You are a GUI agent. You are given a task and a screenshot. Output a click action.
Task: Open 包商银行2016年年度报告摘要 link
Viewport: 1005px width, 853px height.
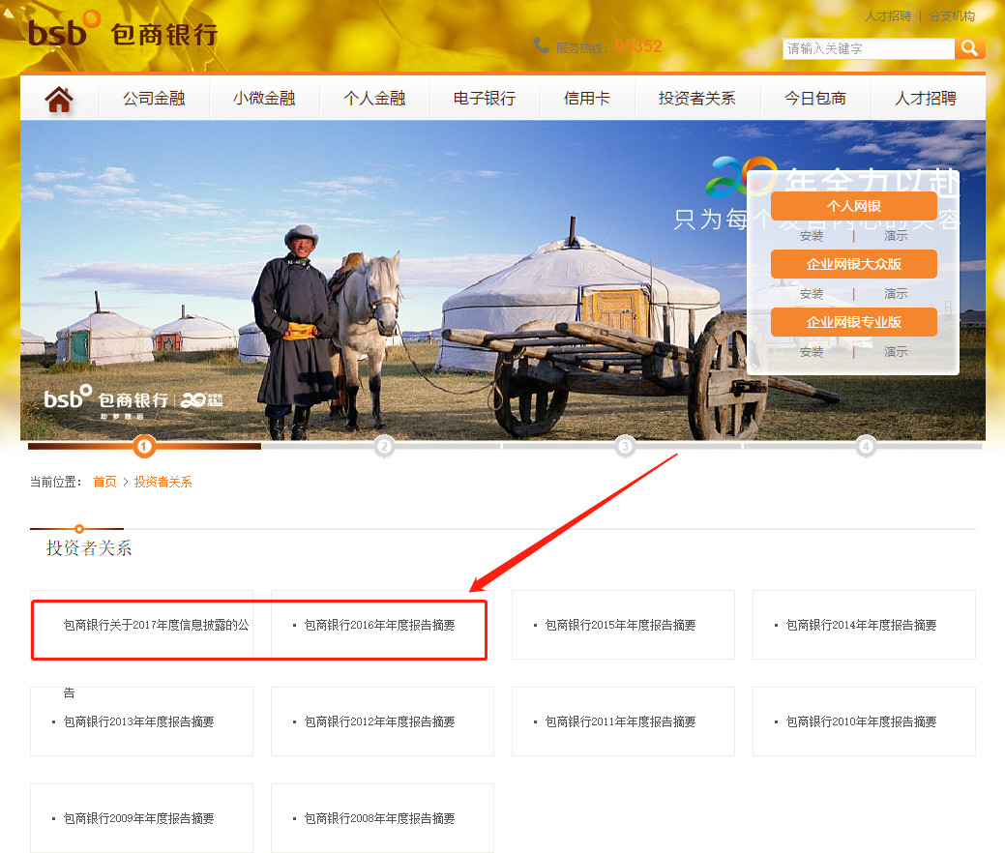(379, 626)
